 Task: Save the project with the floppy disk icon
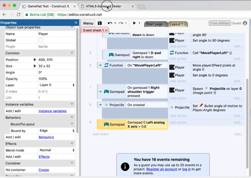tap(100, 23)
